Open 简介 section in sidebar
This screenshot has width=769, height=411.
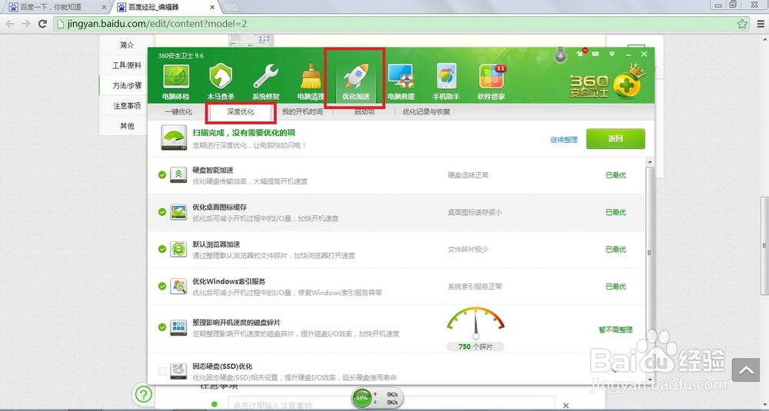pos(127,45)
